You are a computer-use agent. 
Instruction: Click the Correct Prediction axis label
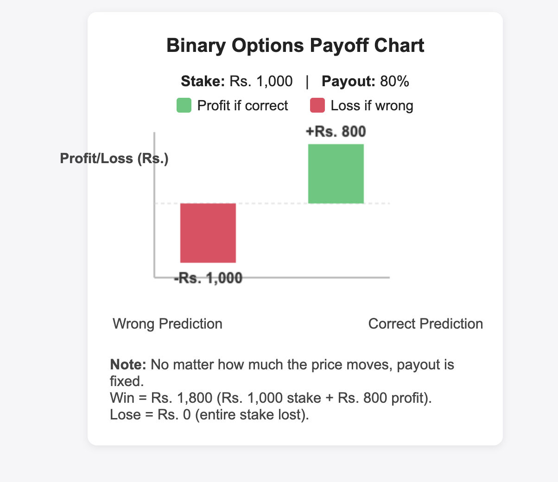pyautogui.click(x=425, y=323)
